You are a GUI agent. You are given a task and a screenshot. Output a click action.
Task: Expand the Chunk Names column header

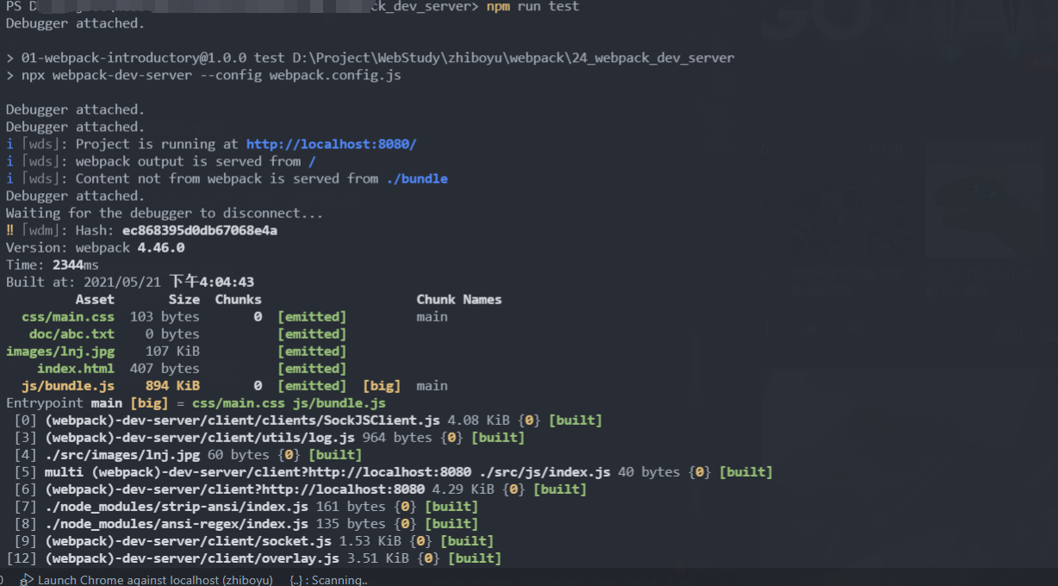[x=459, y=299]
